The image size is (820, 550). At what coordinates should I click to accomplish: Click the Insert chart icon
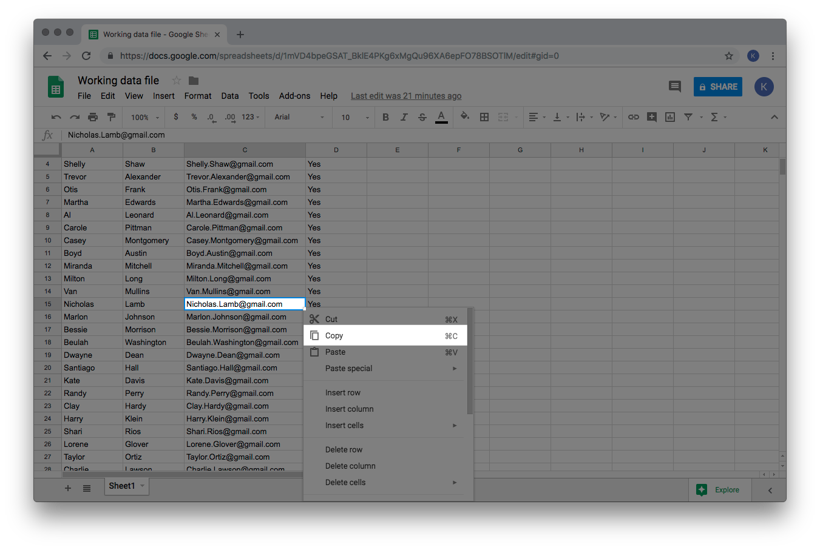coord(670,117)
